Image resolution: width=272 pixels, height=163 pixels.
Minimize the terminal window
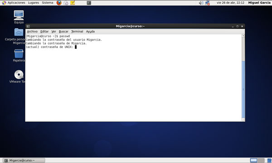[x=233, y=26]
